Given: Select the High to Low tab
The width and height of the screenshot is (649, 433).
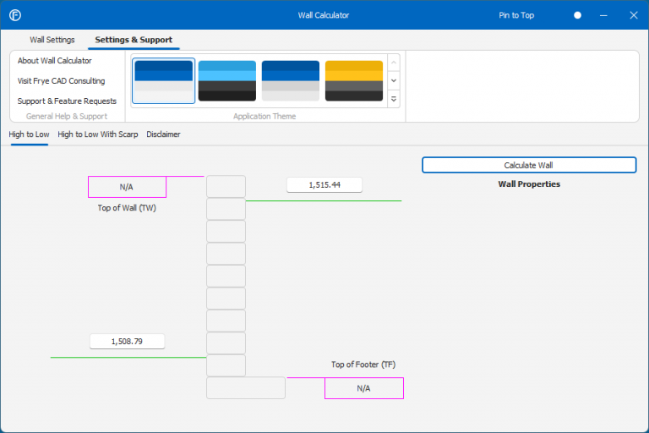Looking at the screenshot, I should click(29, 134).
